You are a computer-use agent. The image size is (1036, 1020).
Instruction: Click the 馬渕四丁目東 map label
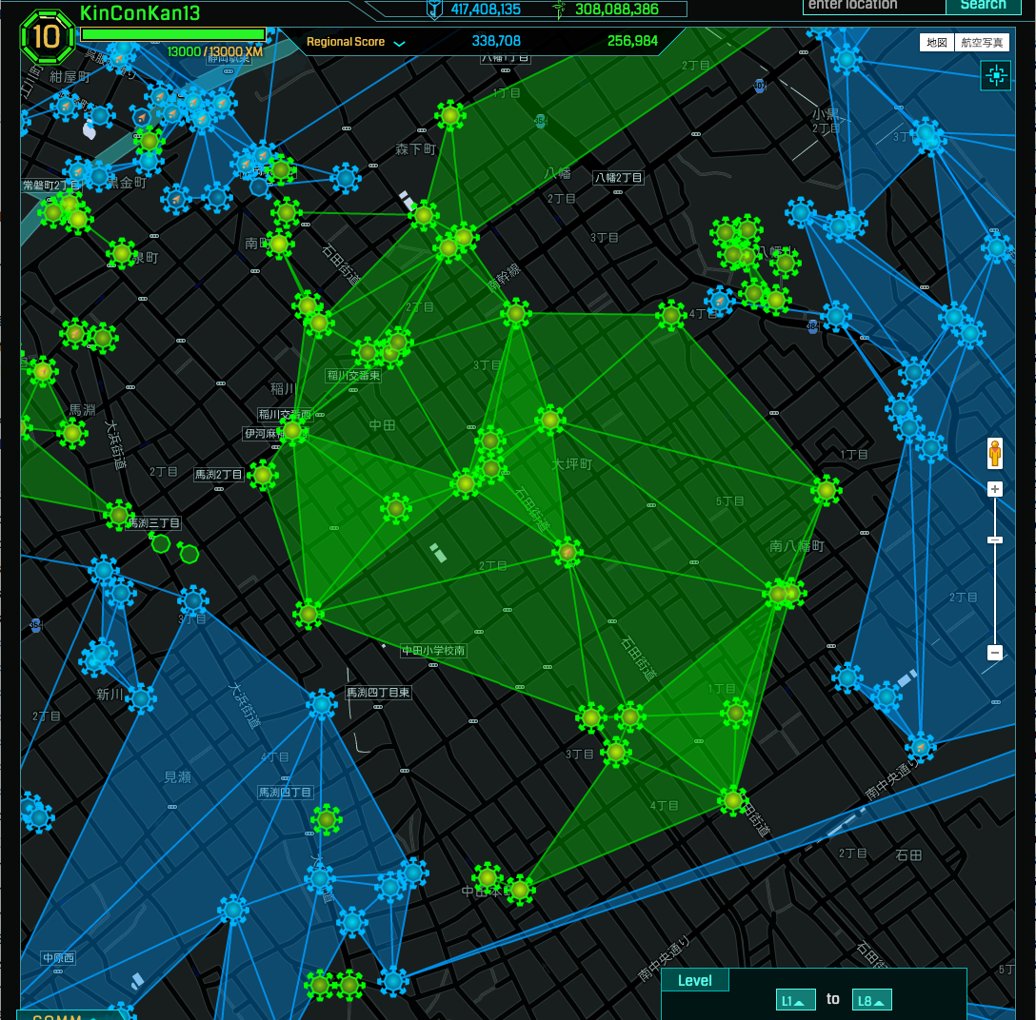click(x=379, y=693)
